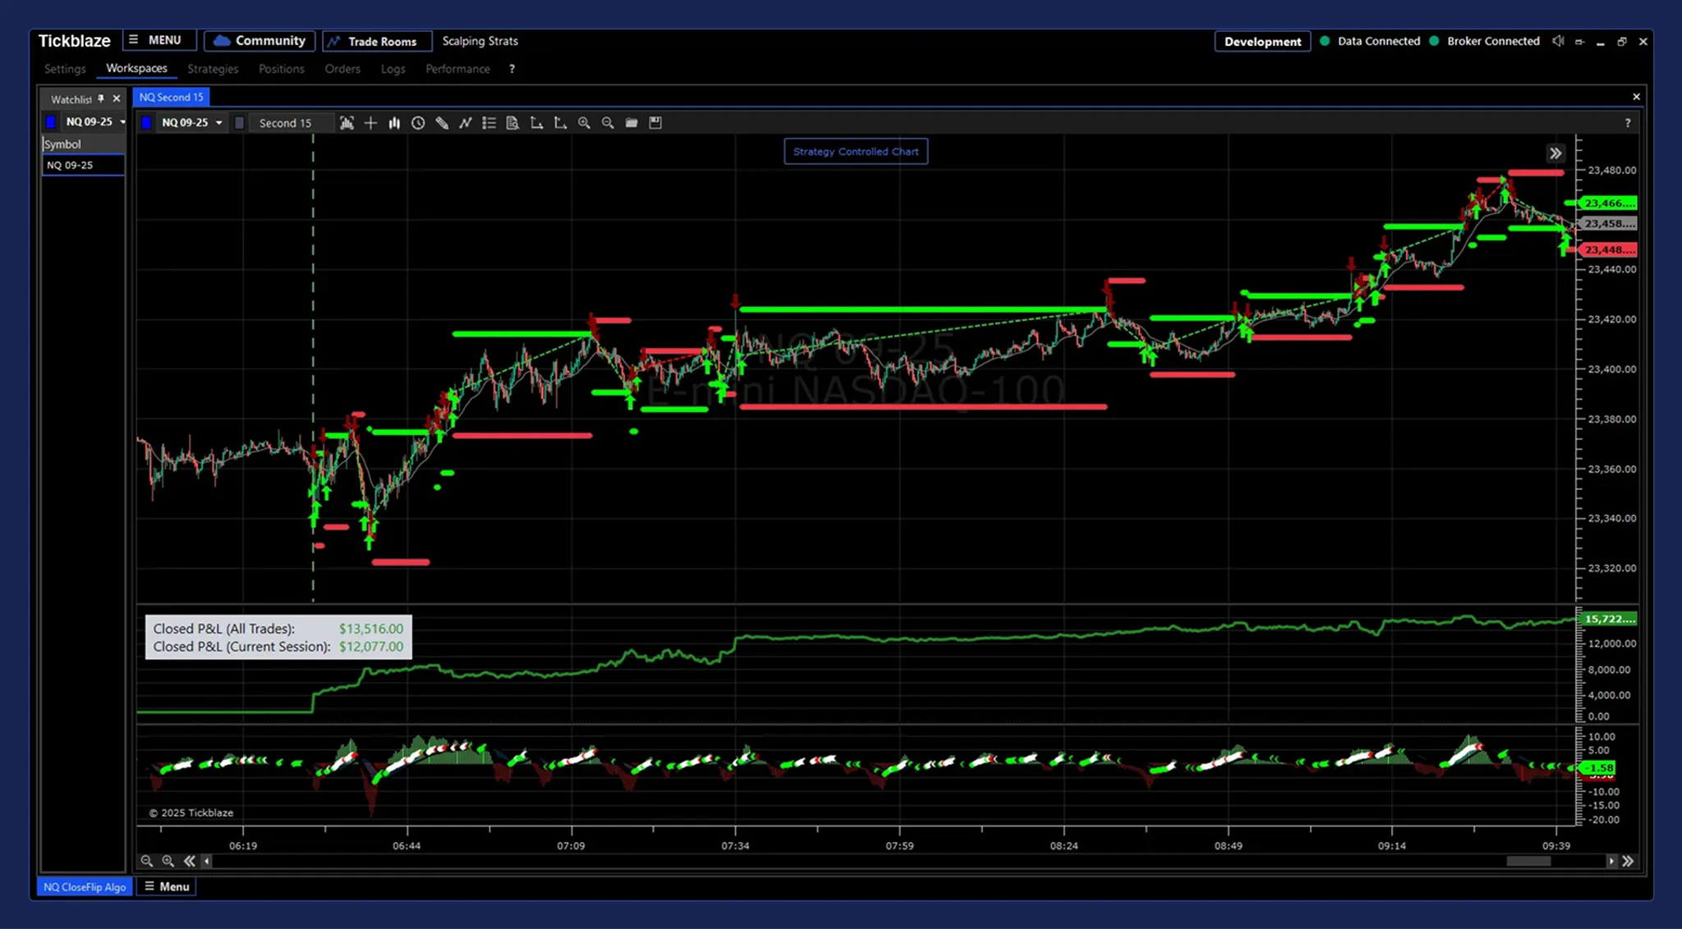The image size is (1682, 929).
Task: Click the green 23,466 price axis marker
Action: (1608, 203)
